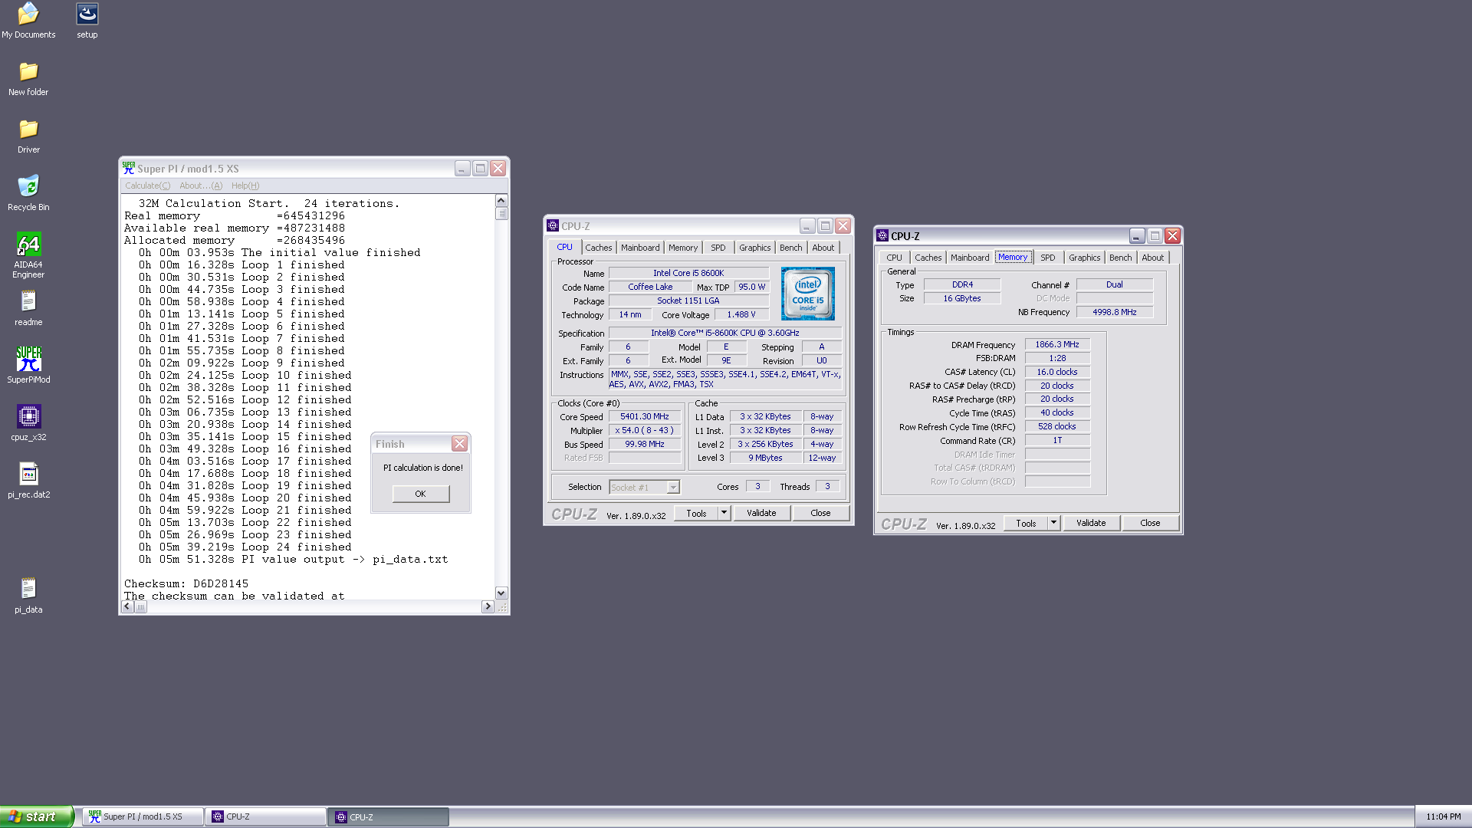Click the NB Frequency 4998.8 MHz field
Image resolution: width=1472 pixels, height=828 pixels.
coord(1114,312)
